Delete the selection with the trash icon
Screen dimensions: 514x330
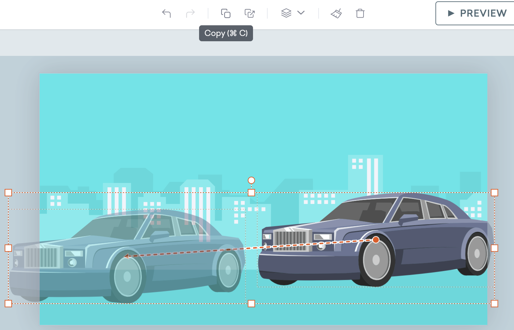(360, 13)
